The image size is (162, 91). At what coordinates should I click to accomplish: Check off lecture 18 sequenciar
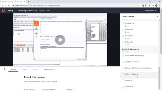pyautogui.click(x=123, y=23)
